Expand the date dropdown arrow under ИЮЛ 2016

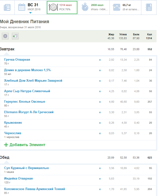[x=30, y=12]
